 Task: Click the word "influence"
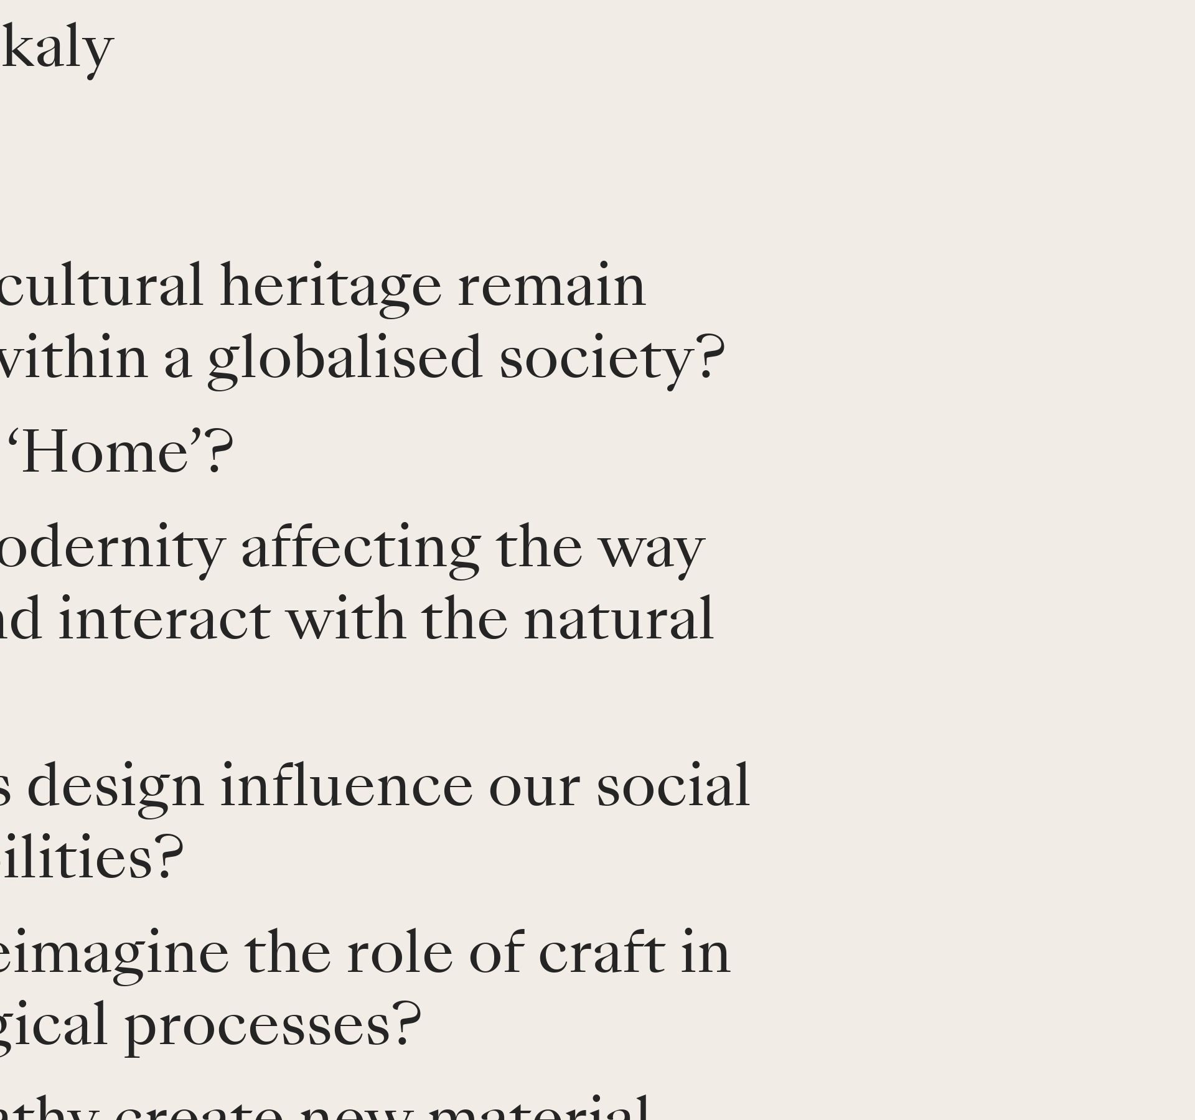click(346, 786)
